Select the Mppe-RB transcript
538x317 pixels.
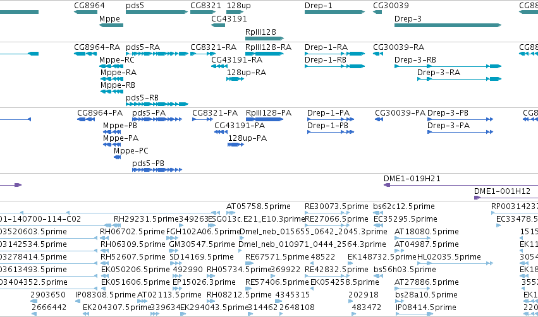pos(112,92)
